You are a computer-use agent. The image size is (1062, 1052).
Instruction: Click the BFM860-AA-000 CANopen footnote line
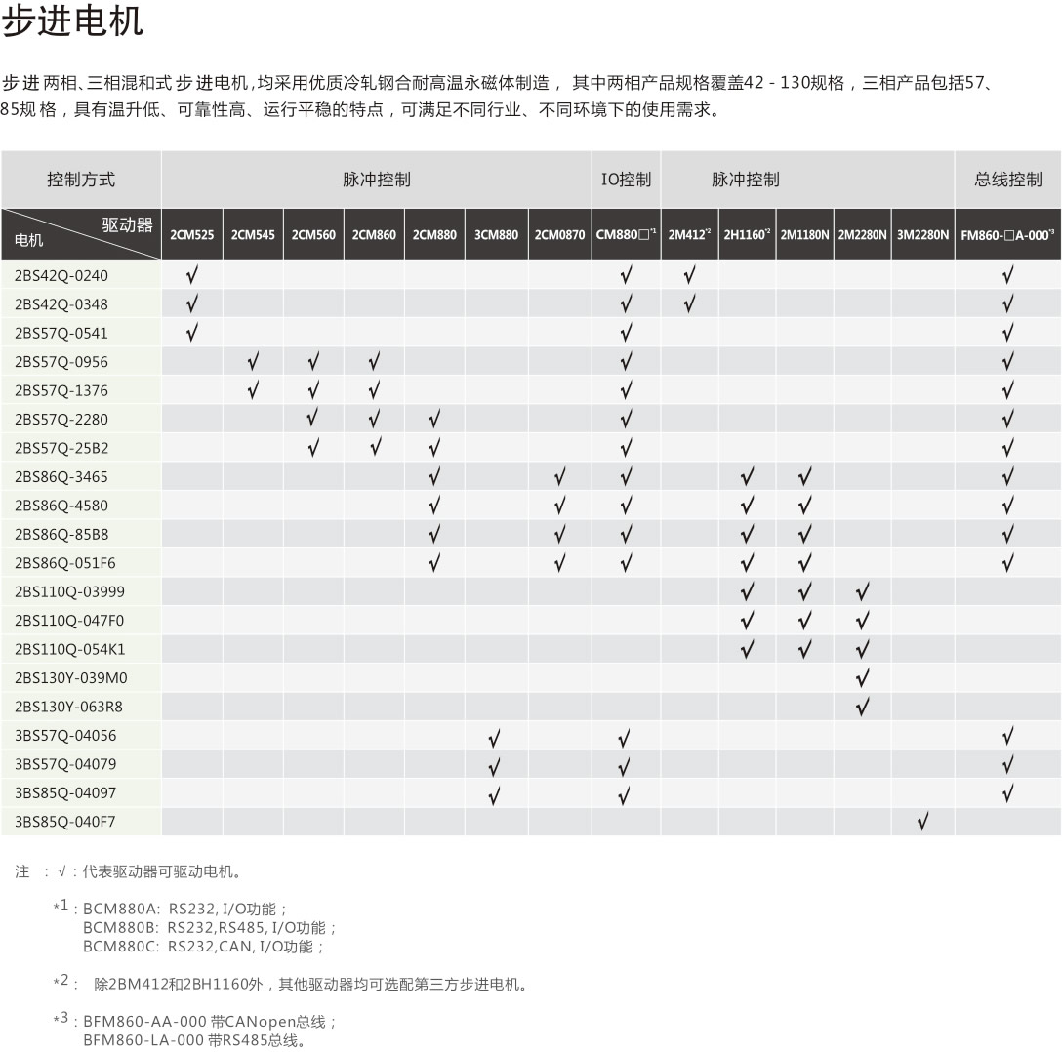(x=210, y=1022)
